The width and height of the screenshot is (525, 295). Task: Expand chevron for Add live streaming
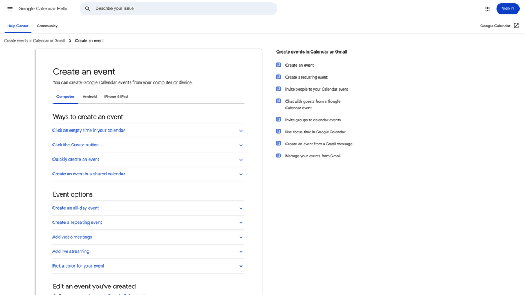[241, 251]
